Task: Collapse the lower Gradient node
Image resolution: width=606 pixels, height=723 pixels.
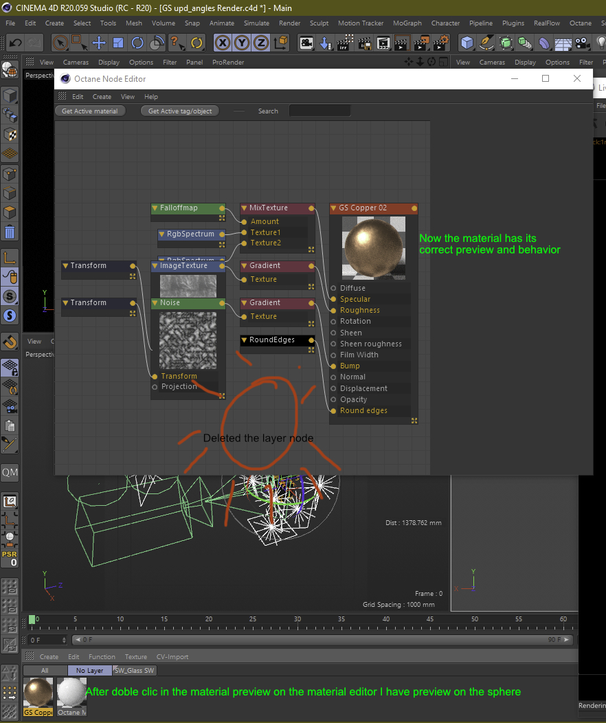Action: pyautogui.click(x=244, y=303)
